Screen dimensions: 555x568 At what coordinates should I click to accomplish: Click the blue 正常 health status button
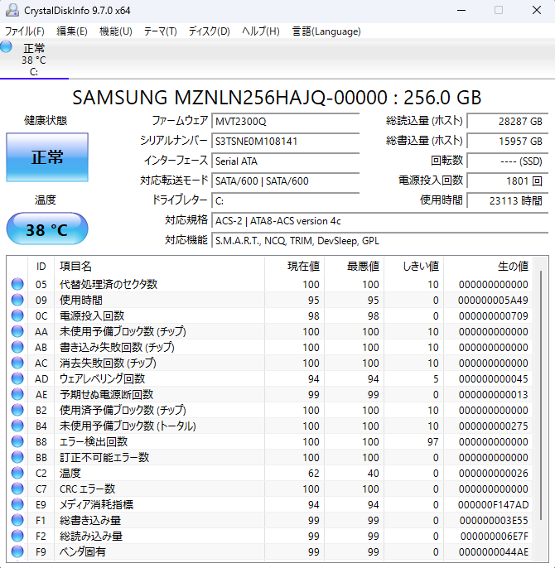(47, 157)
